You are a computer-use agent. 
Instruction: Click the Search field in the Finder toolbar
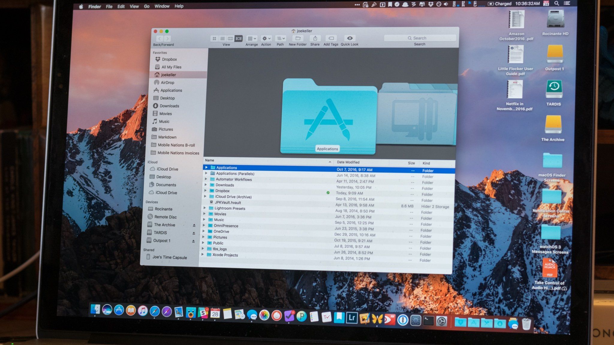pos(420,38)
